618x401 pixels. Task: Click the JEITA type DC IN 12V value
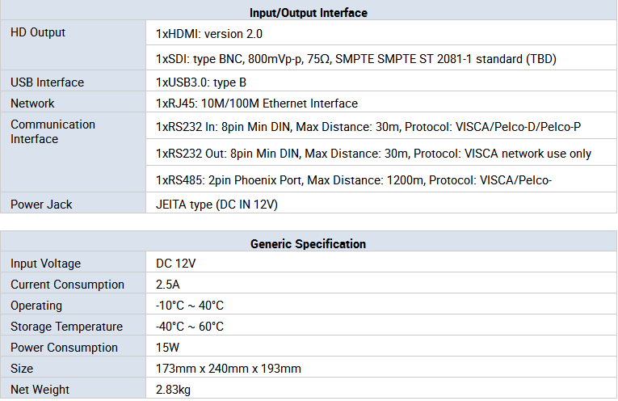click(x=217, y=205)
